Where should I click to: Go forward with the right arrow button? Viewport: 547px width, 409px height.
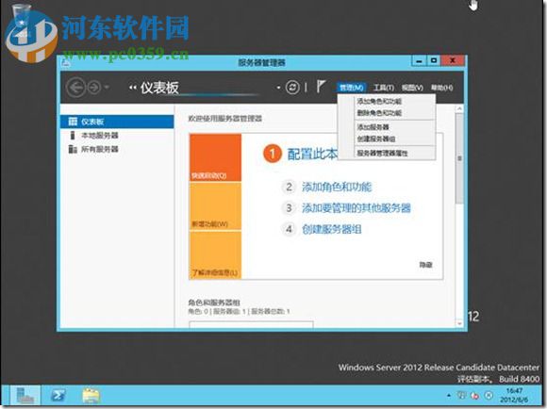pos(94,88)
